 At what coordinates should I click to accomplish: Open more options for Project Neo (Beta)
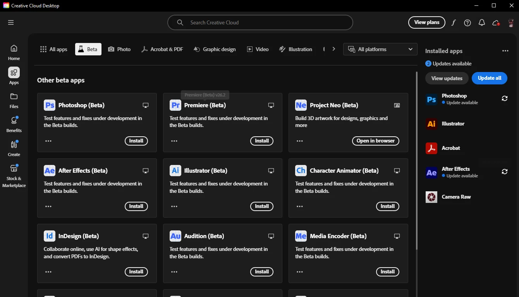pos(300,141)
